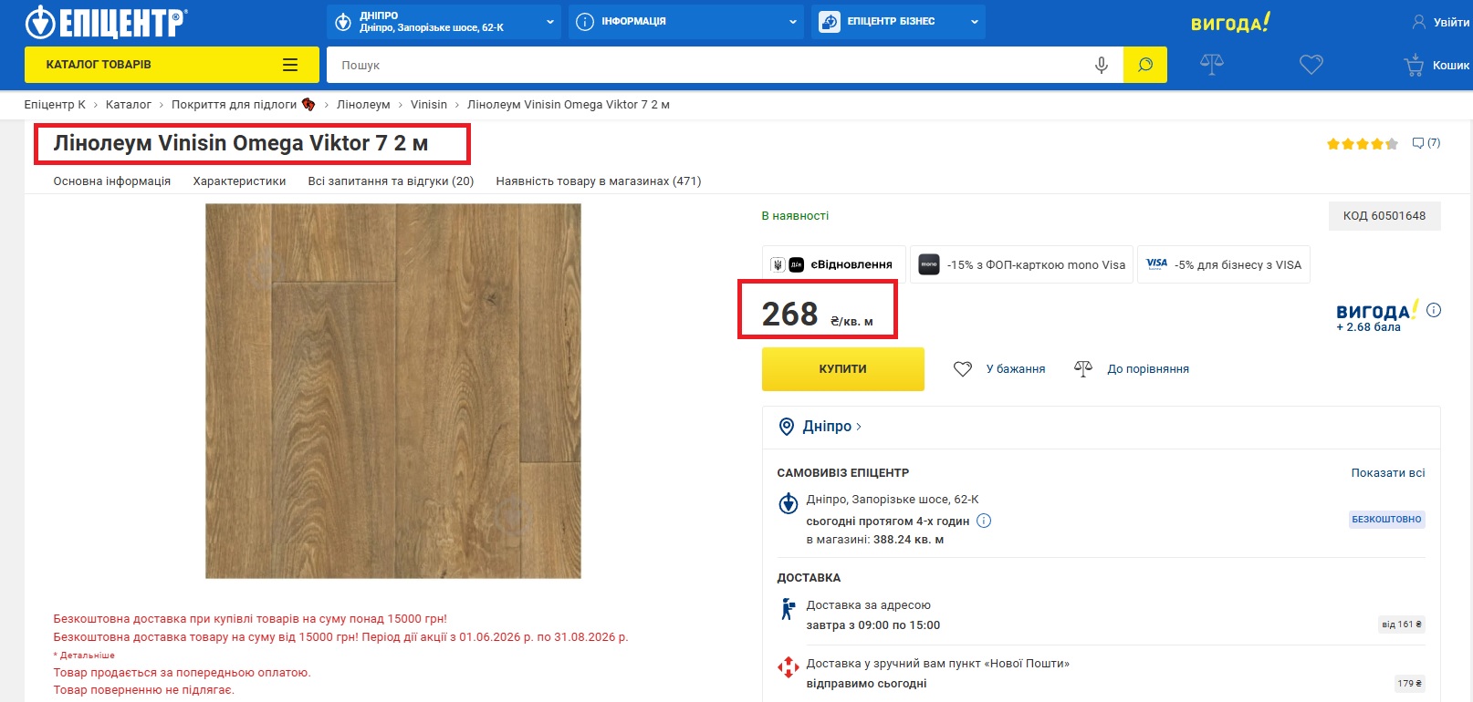Go to Лінолеум breadcrumb link
Image resolution: width=1473 pixels, height=702 pixels.
click(x=363, y=105)
